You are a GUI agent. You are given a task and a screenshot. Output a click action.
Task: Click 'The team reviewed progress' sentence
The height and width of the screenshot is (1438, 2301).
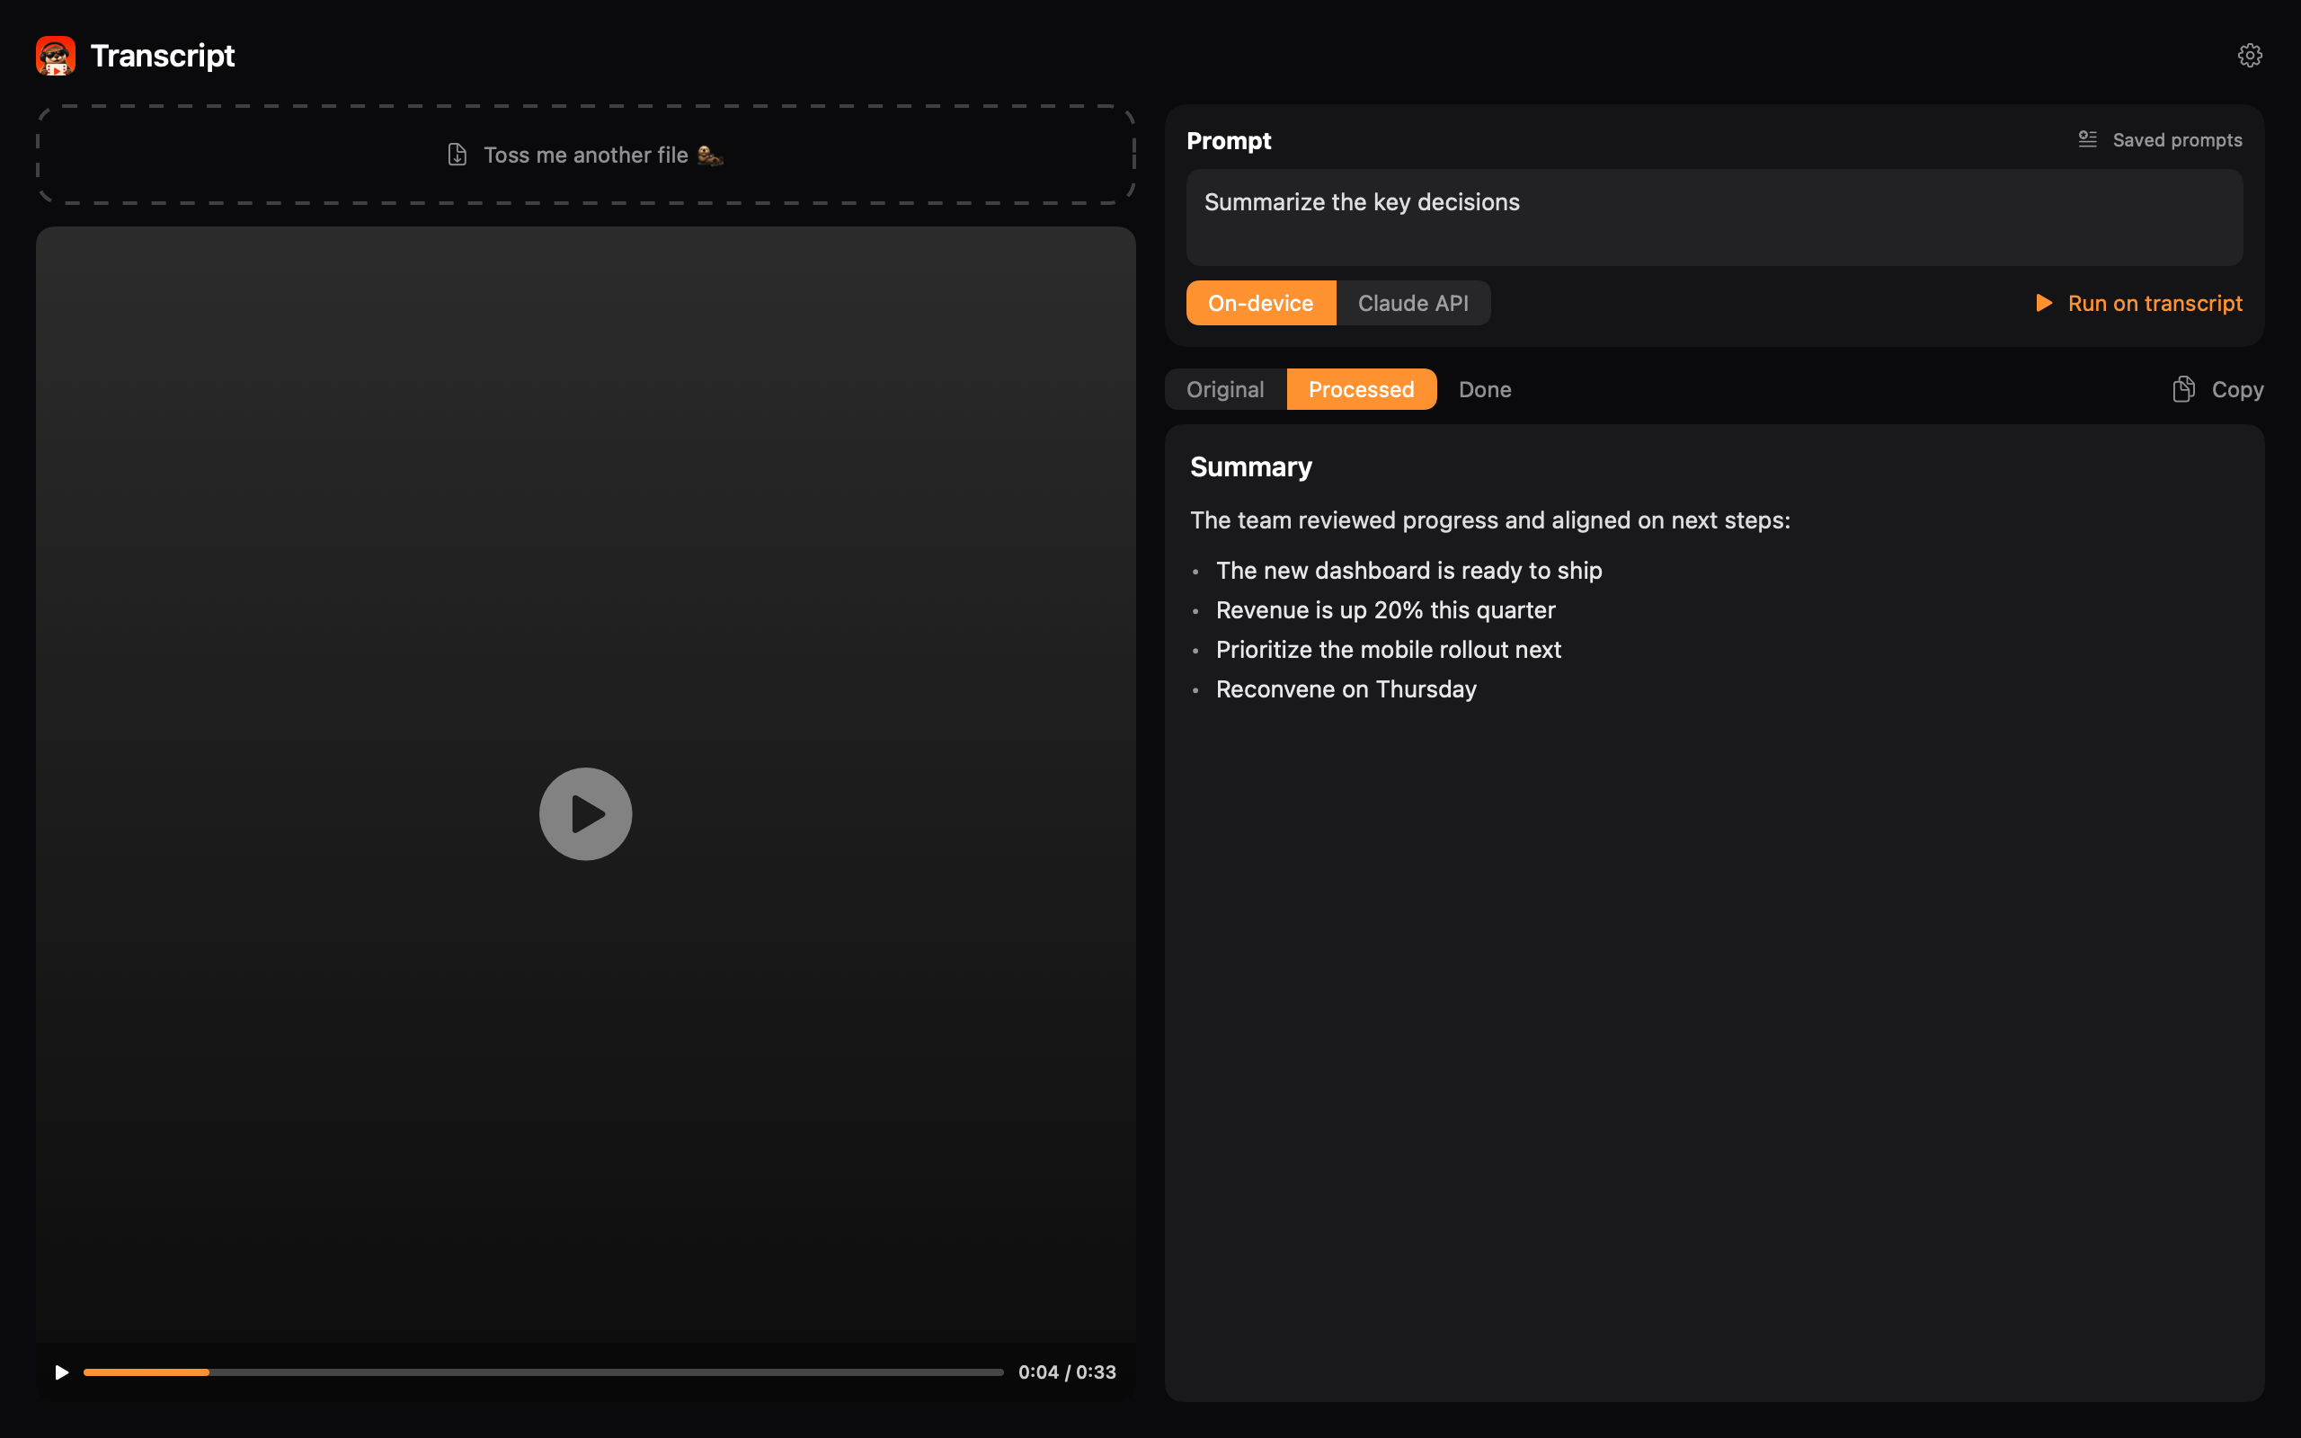coord(1490,520)
